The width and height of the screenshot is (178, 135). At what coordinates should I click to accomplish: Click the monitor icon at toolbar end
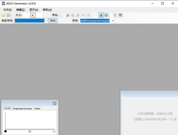(x=120, y=15)
